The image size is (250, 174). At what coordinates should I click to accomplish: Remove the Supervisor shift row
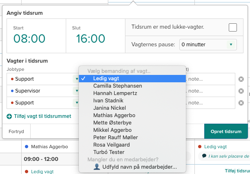(x=241, y=91)
